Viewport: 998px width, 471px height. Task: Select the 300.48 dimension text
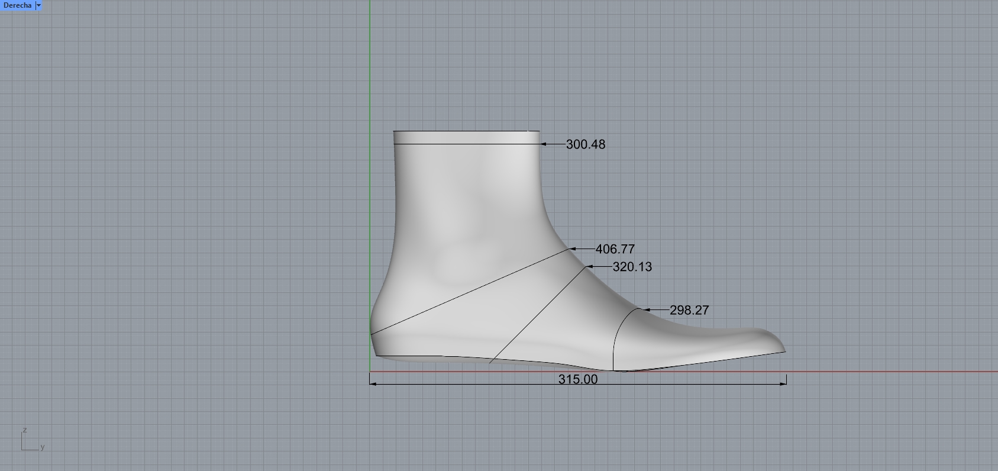(586, 144)
